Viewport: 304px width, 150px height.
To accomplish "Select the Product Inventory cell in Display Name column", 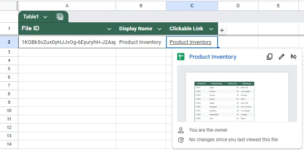I will (x=141, y=42).
